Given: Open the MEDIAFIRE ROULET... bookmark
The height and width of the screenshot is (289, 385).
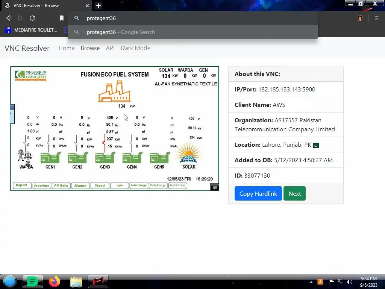Looking at the screenshot, I should coord(31,30).
